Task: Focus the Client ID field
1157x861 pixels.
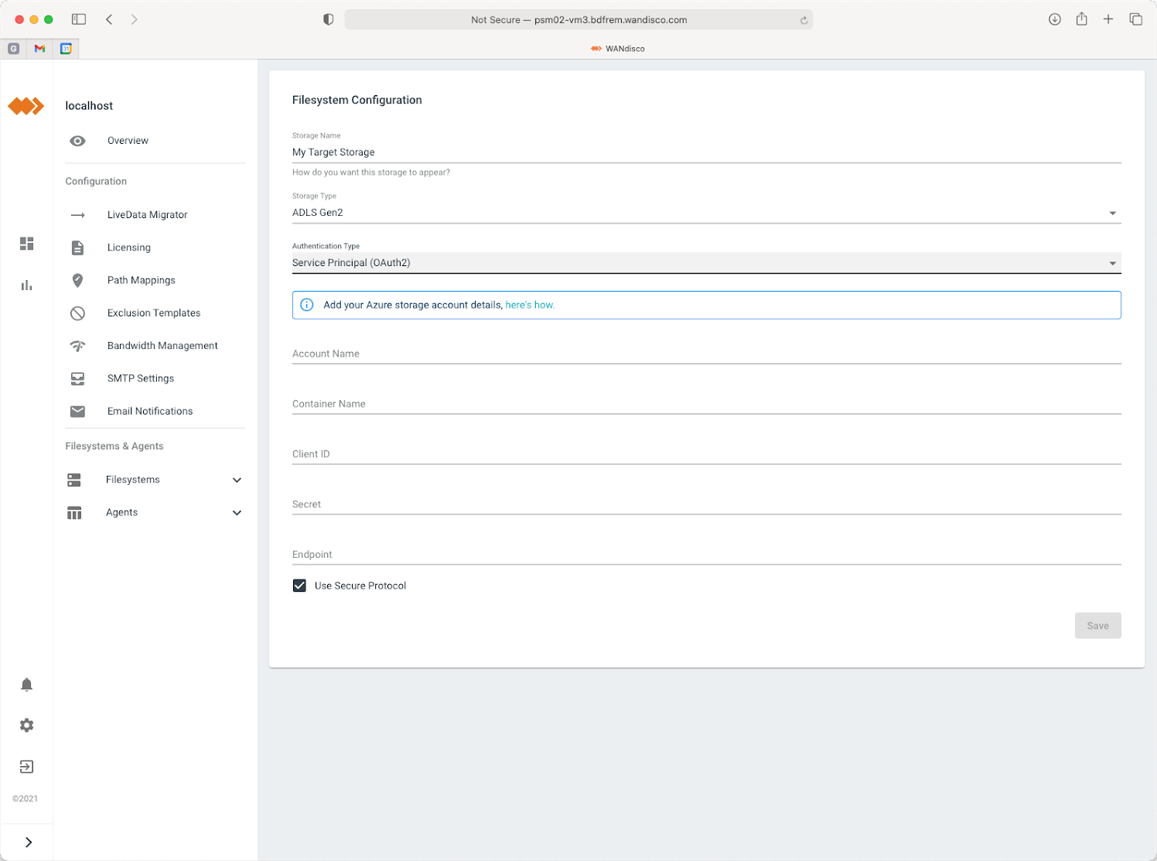Action: pos(705,454)
